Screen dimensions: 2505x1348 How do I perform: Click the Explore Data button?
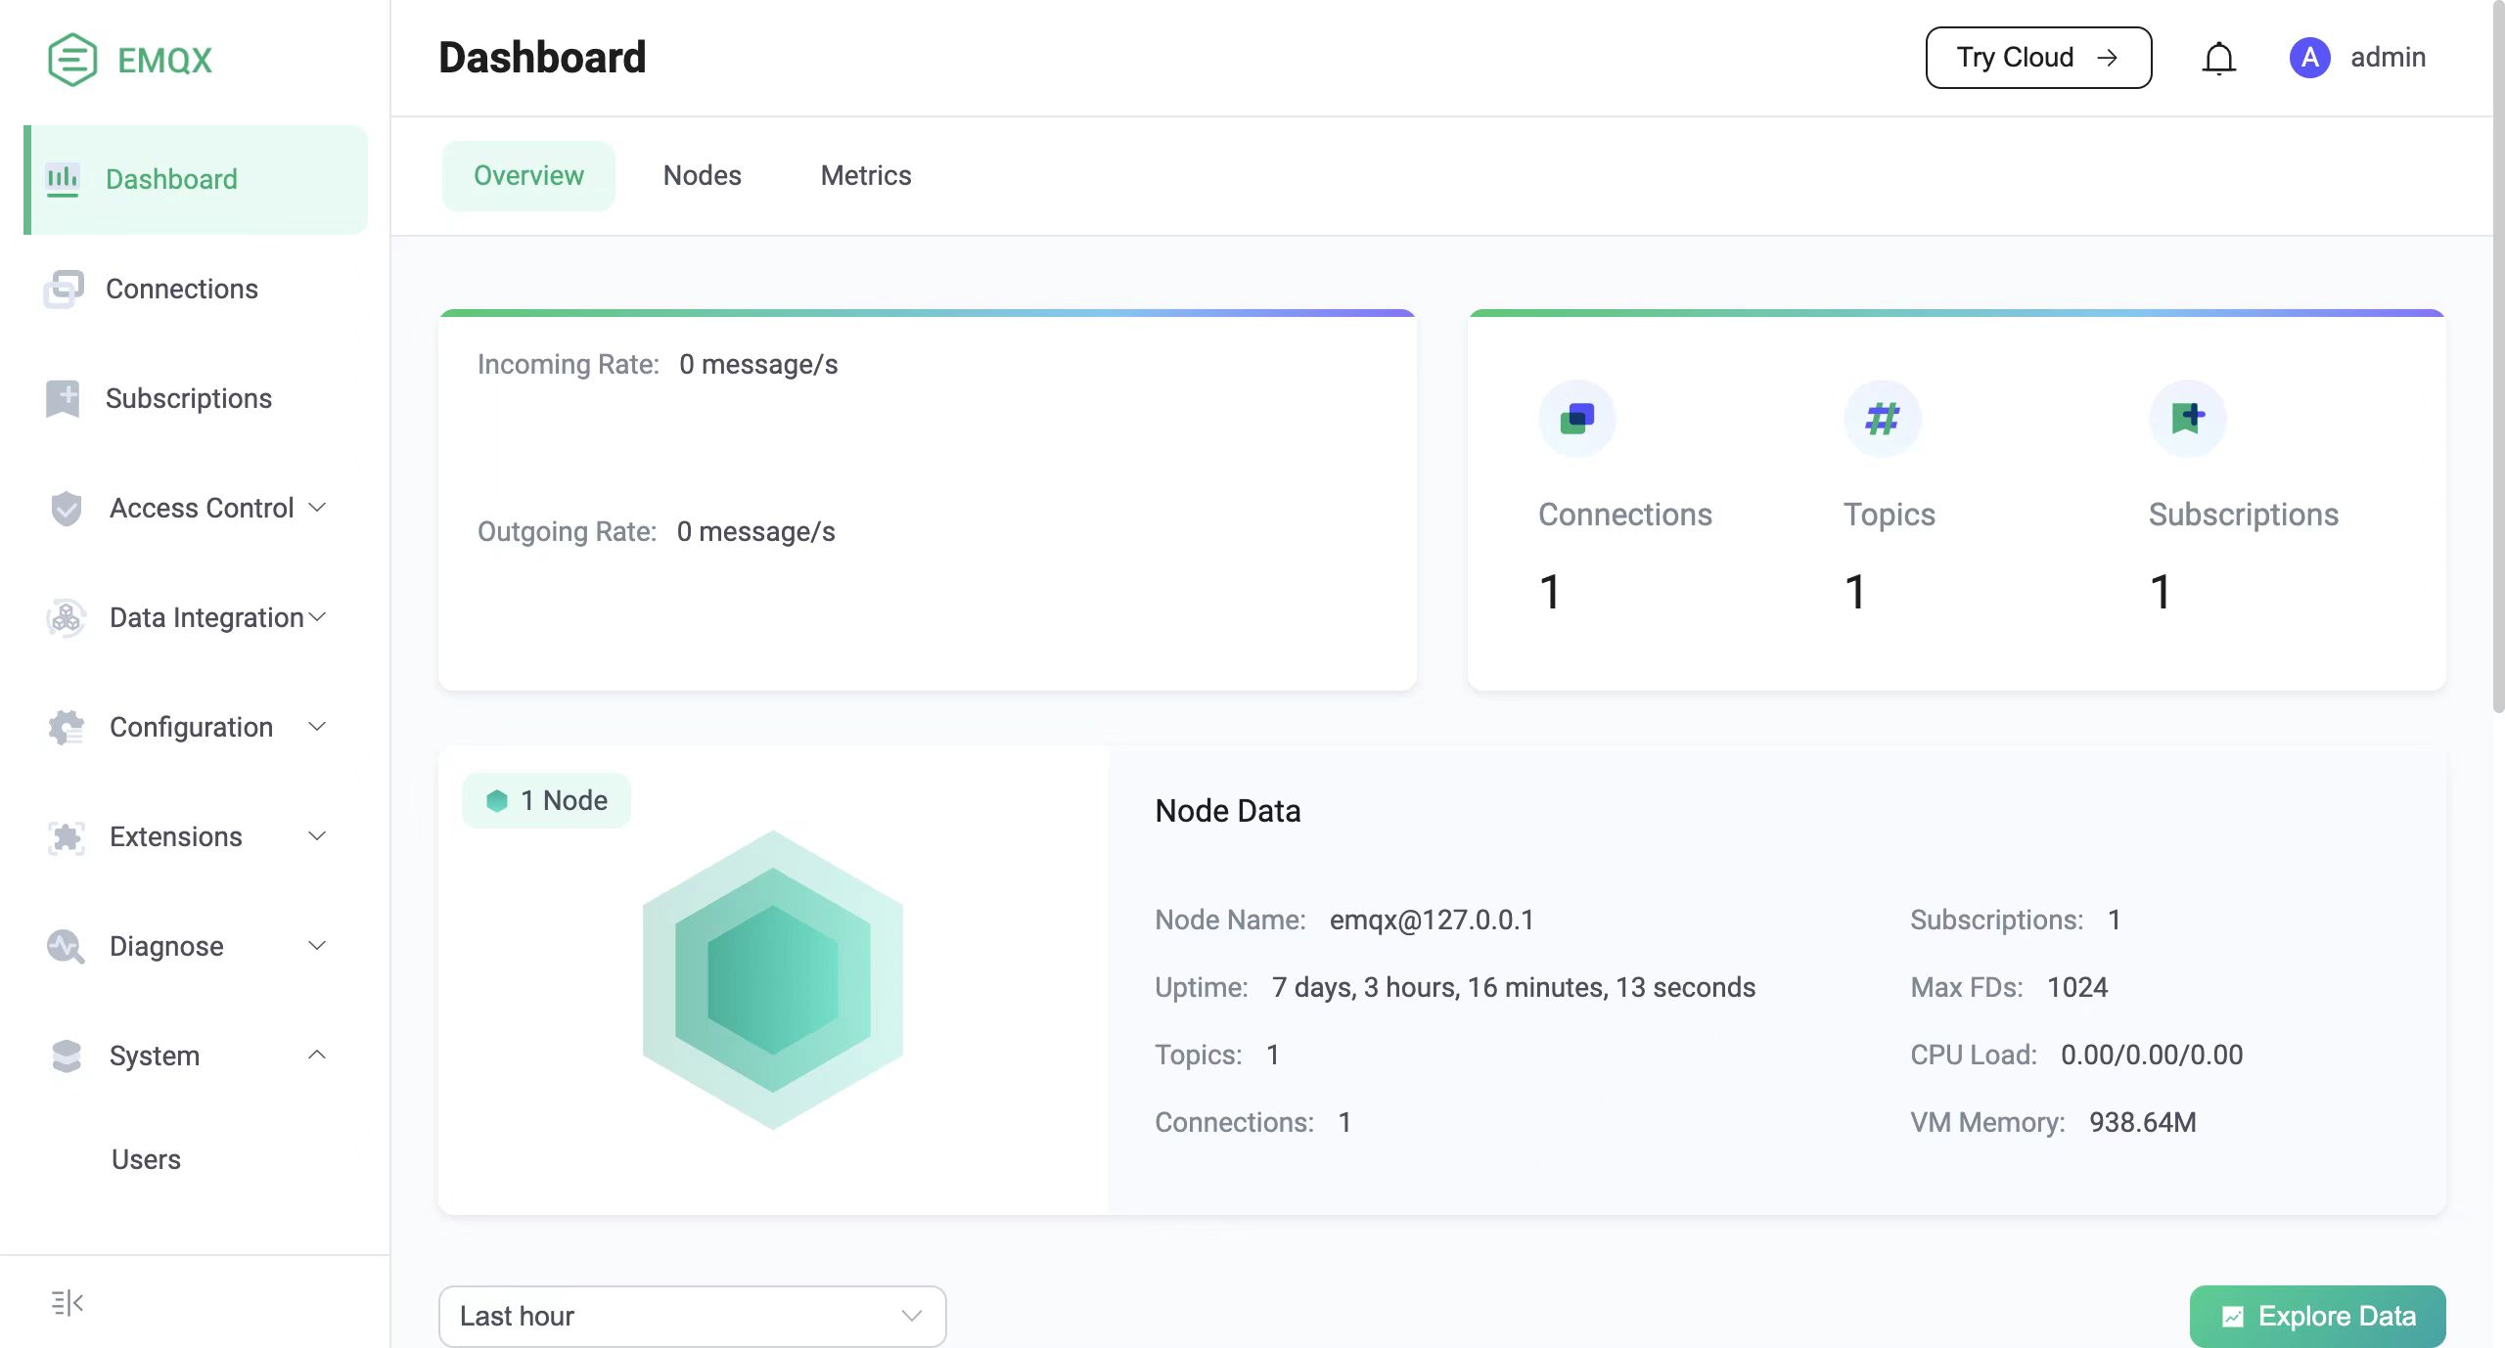pos(2316,1316)
